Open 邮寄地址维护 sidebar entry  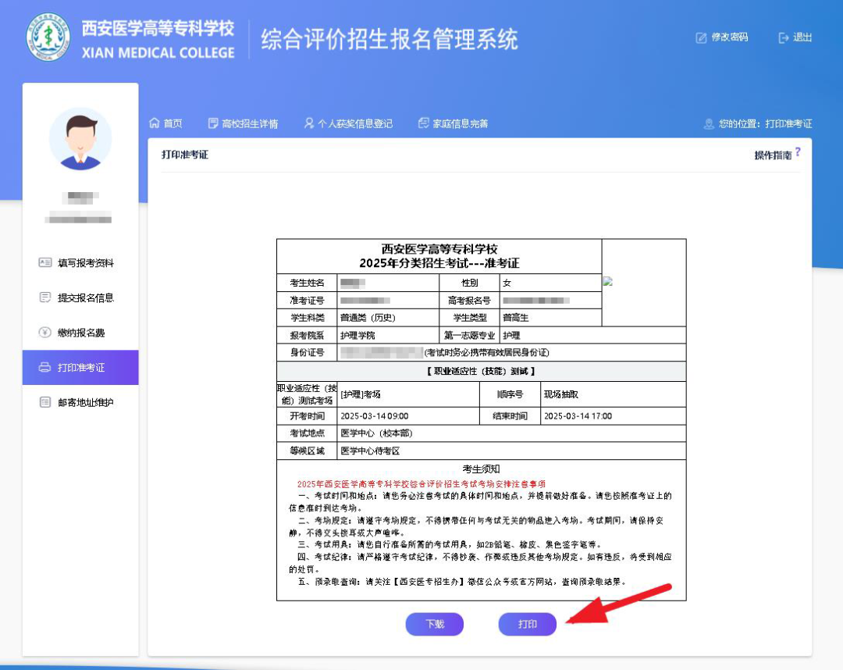click(85, 402)
